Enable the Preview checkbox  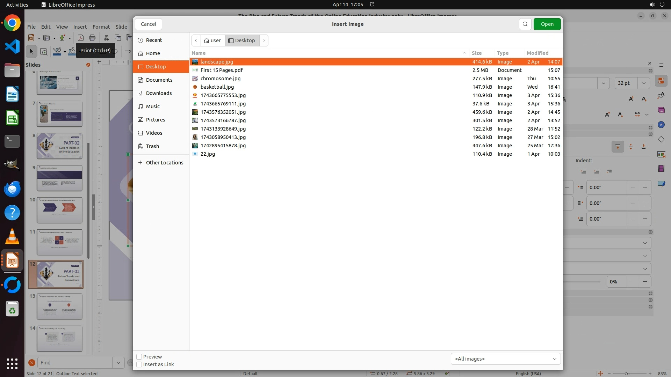coord(139,357)
